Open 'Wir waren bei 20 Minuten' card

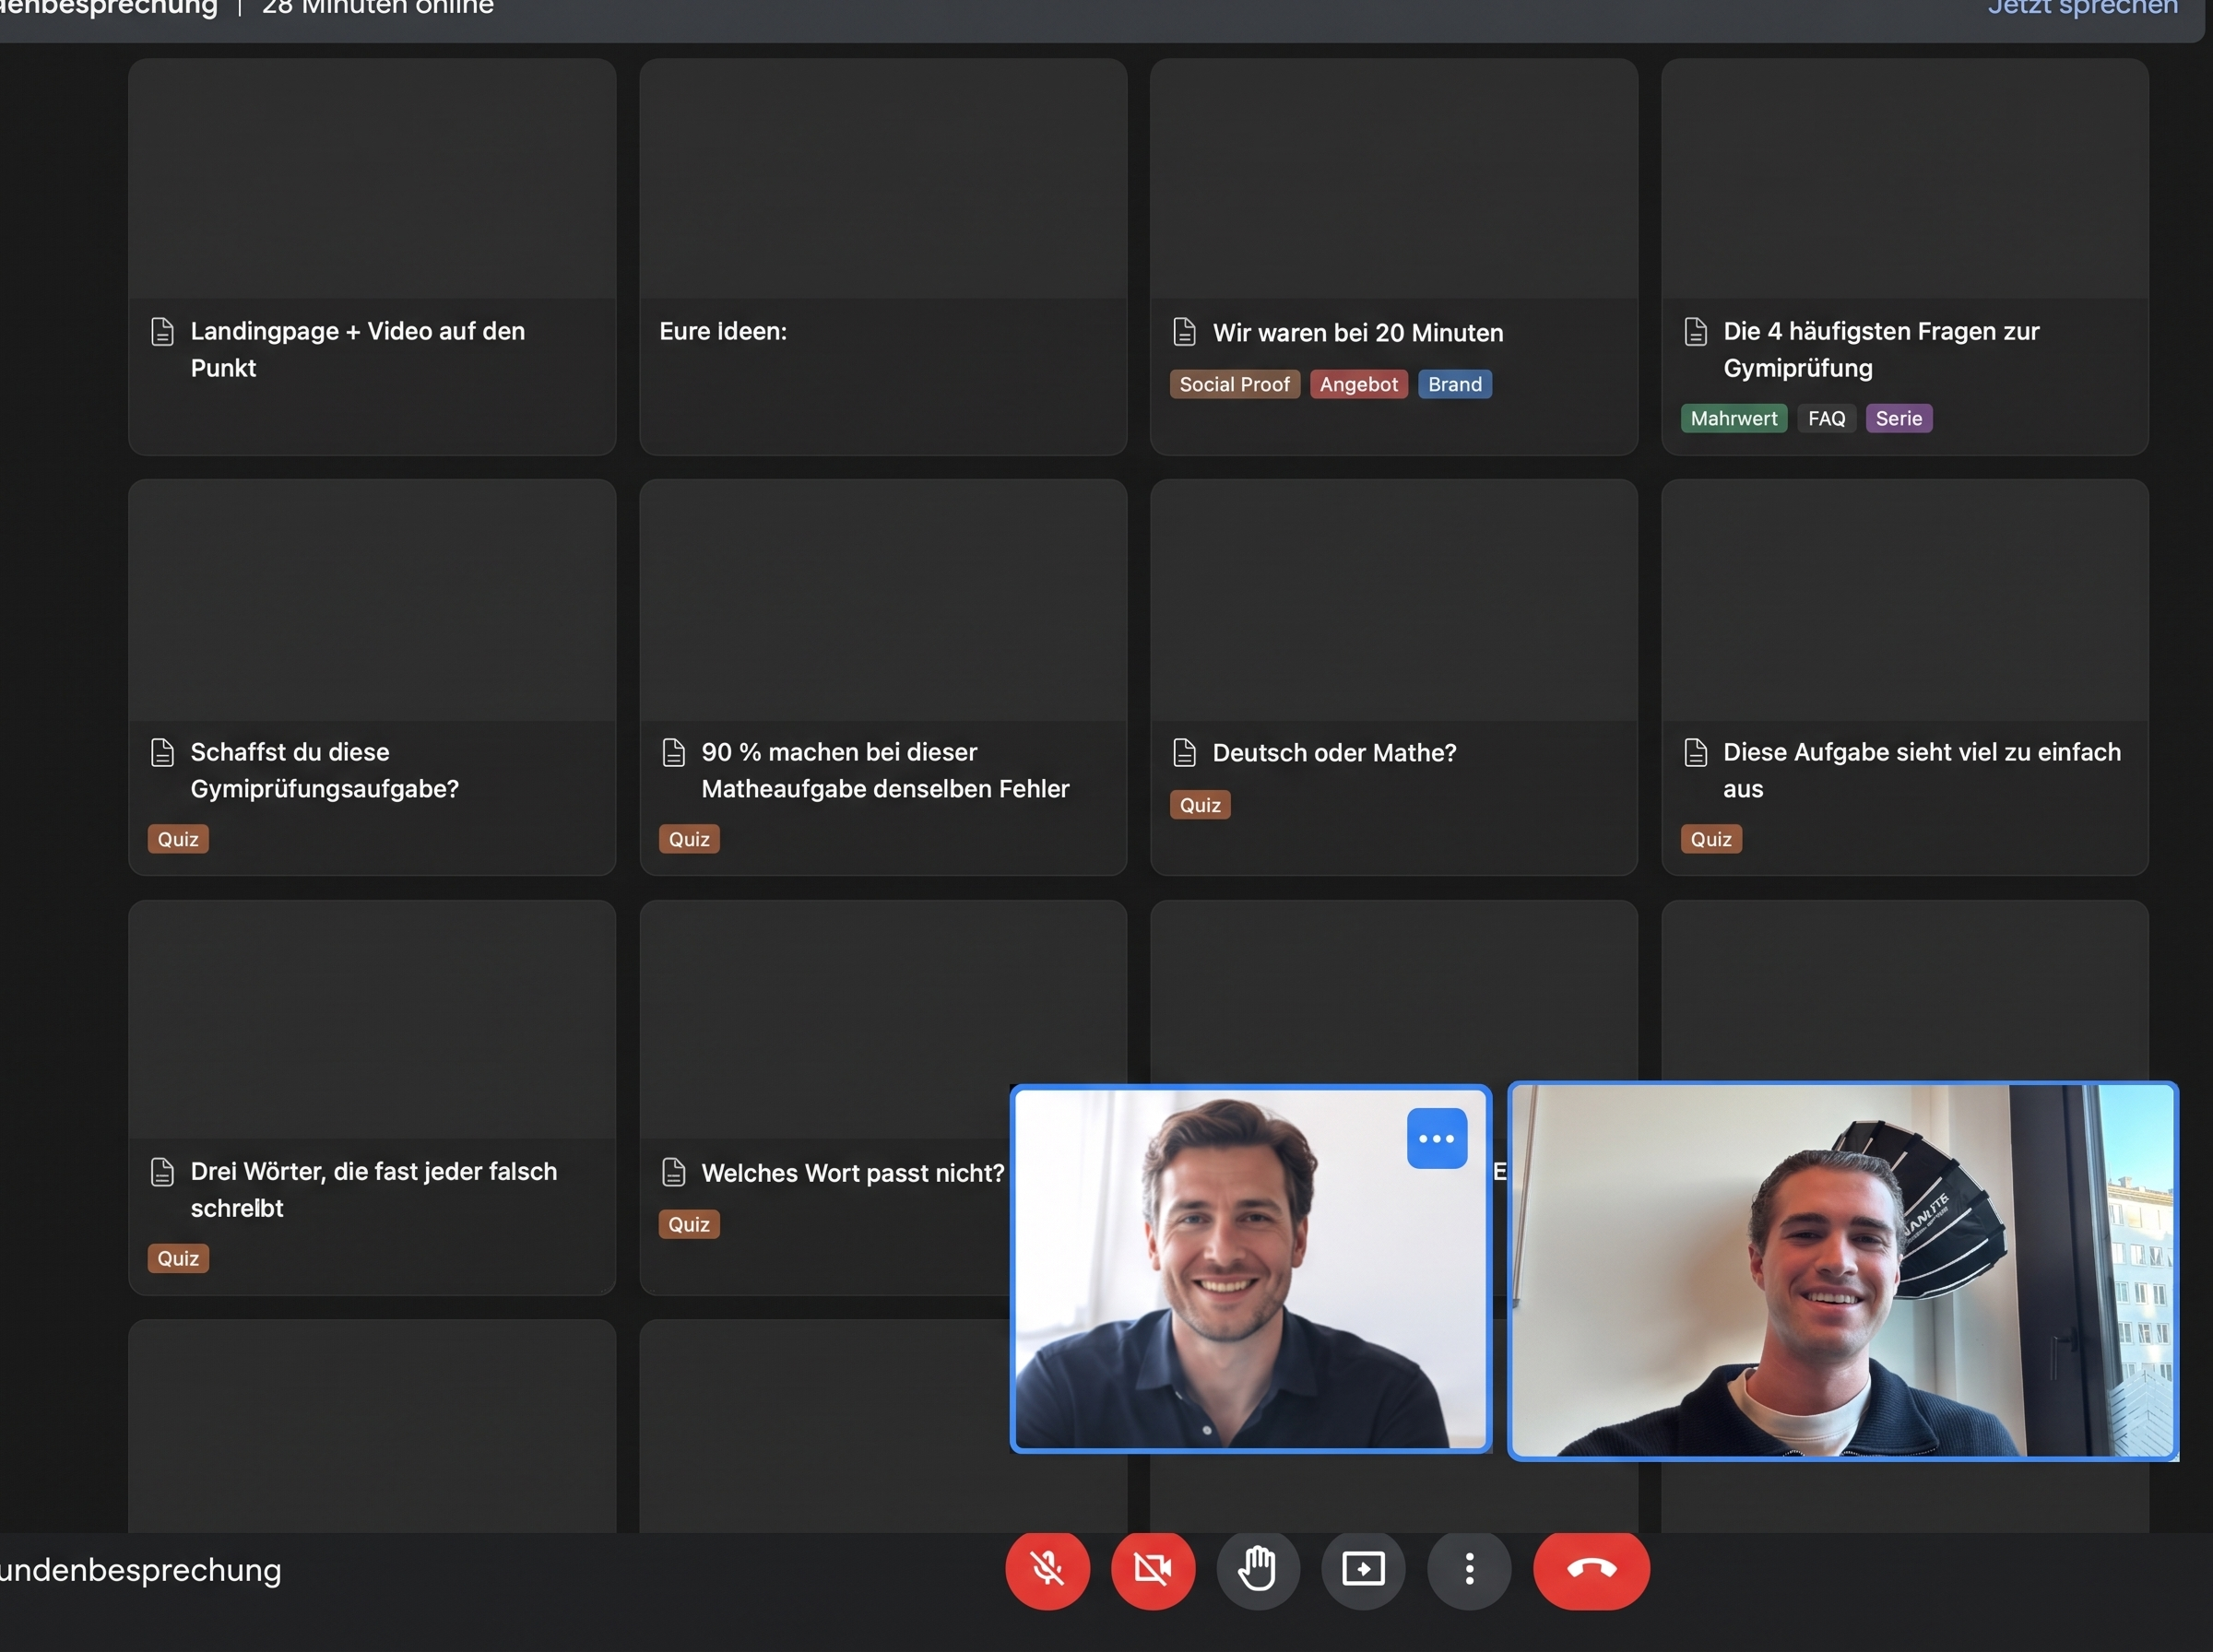pyautogui.click(x=1394, y=256)
